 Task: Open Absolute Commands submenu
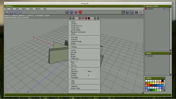click(x=78, y=32)
